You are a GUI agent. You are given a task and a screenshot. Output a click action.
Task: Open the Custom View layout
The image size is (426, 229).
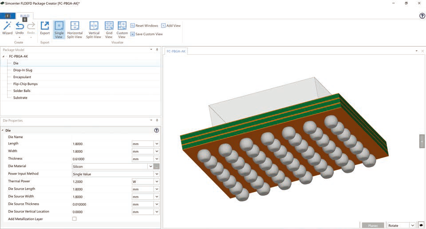pos(122,30)
